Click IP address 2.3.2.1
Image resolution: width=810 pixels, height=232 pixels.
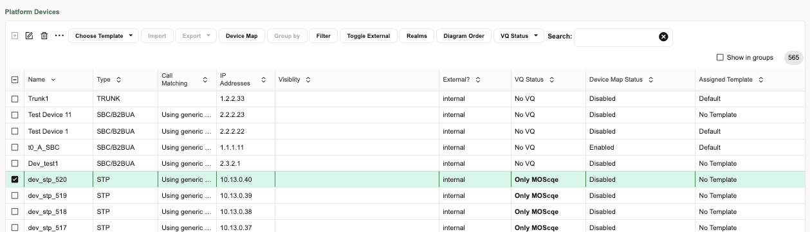point(230,164)
